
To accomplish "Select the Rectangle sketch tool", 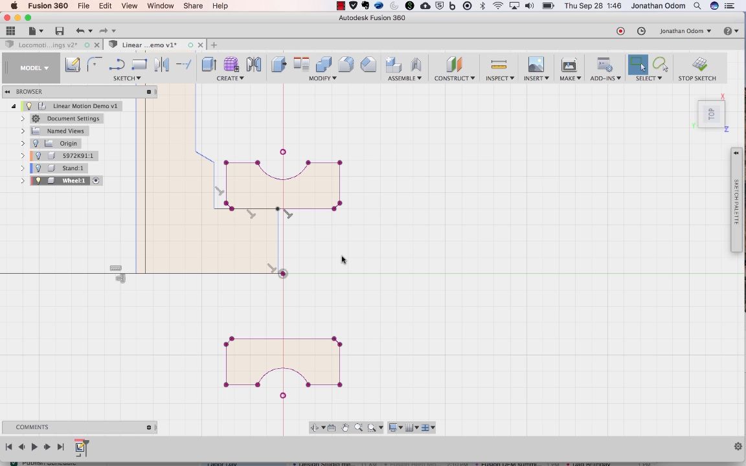I will point(139,64).
